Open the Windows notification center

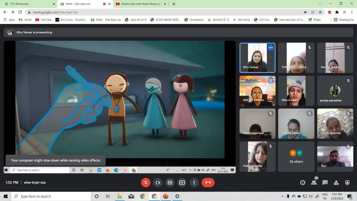(349, 197)
